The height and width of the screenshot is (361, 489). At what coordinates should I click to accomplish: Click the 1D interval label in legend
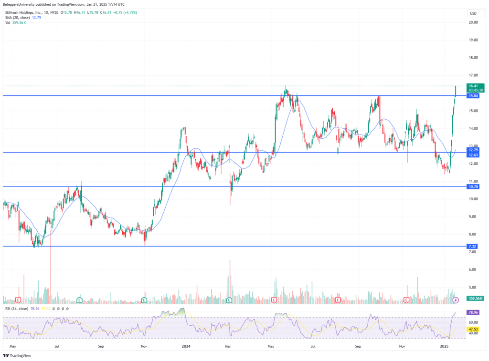point(46,13)
